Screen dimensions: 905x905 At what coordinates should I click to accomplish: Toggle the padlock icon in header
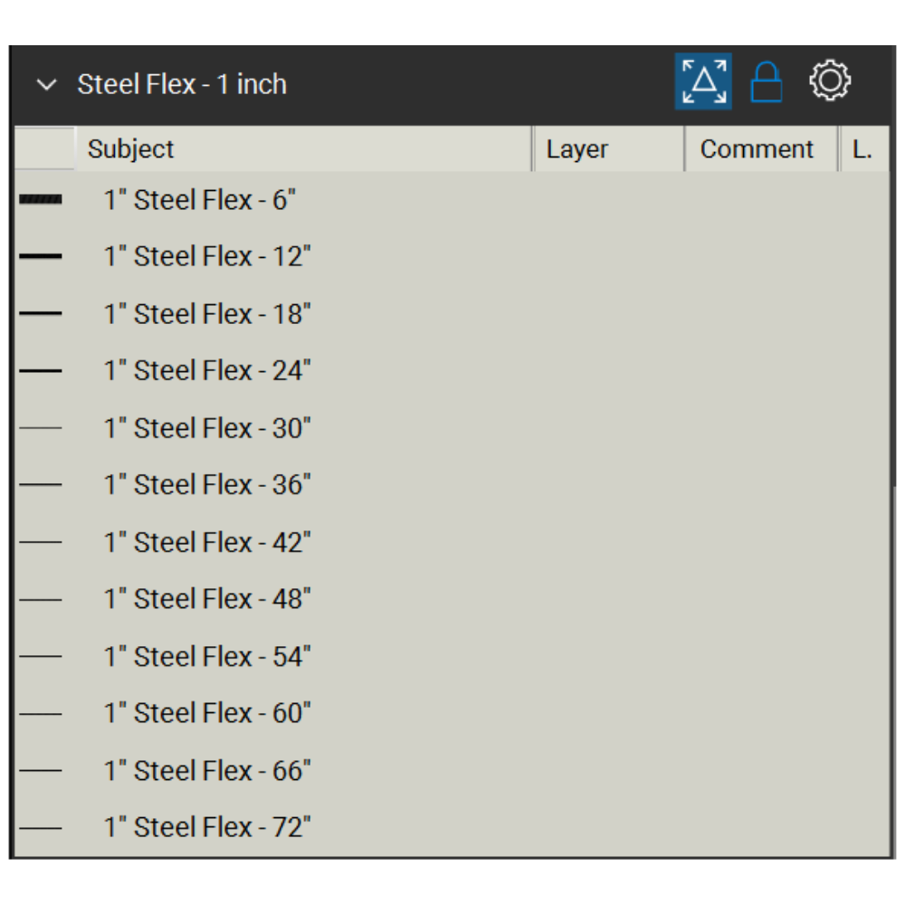767,82
